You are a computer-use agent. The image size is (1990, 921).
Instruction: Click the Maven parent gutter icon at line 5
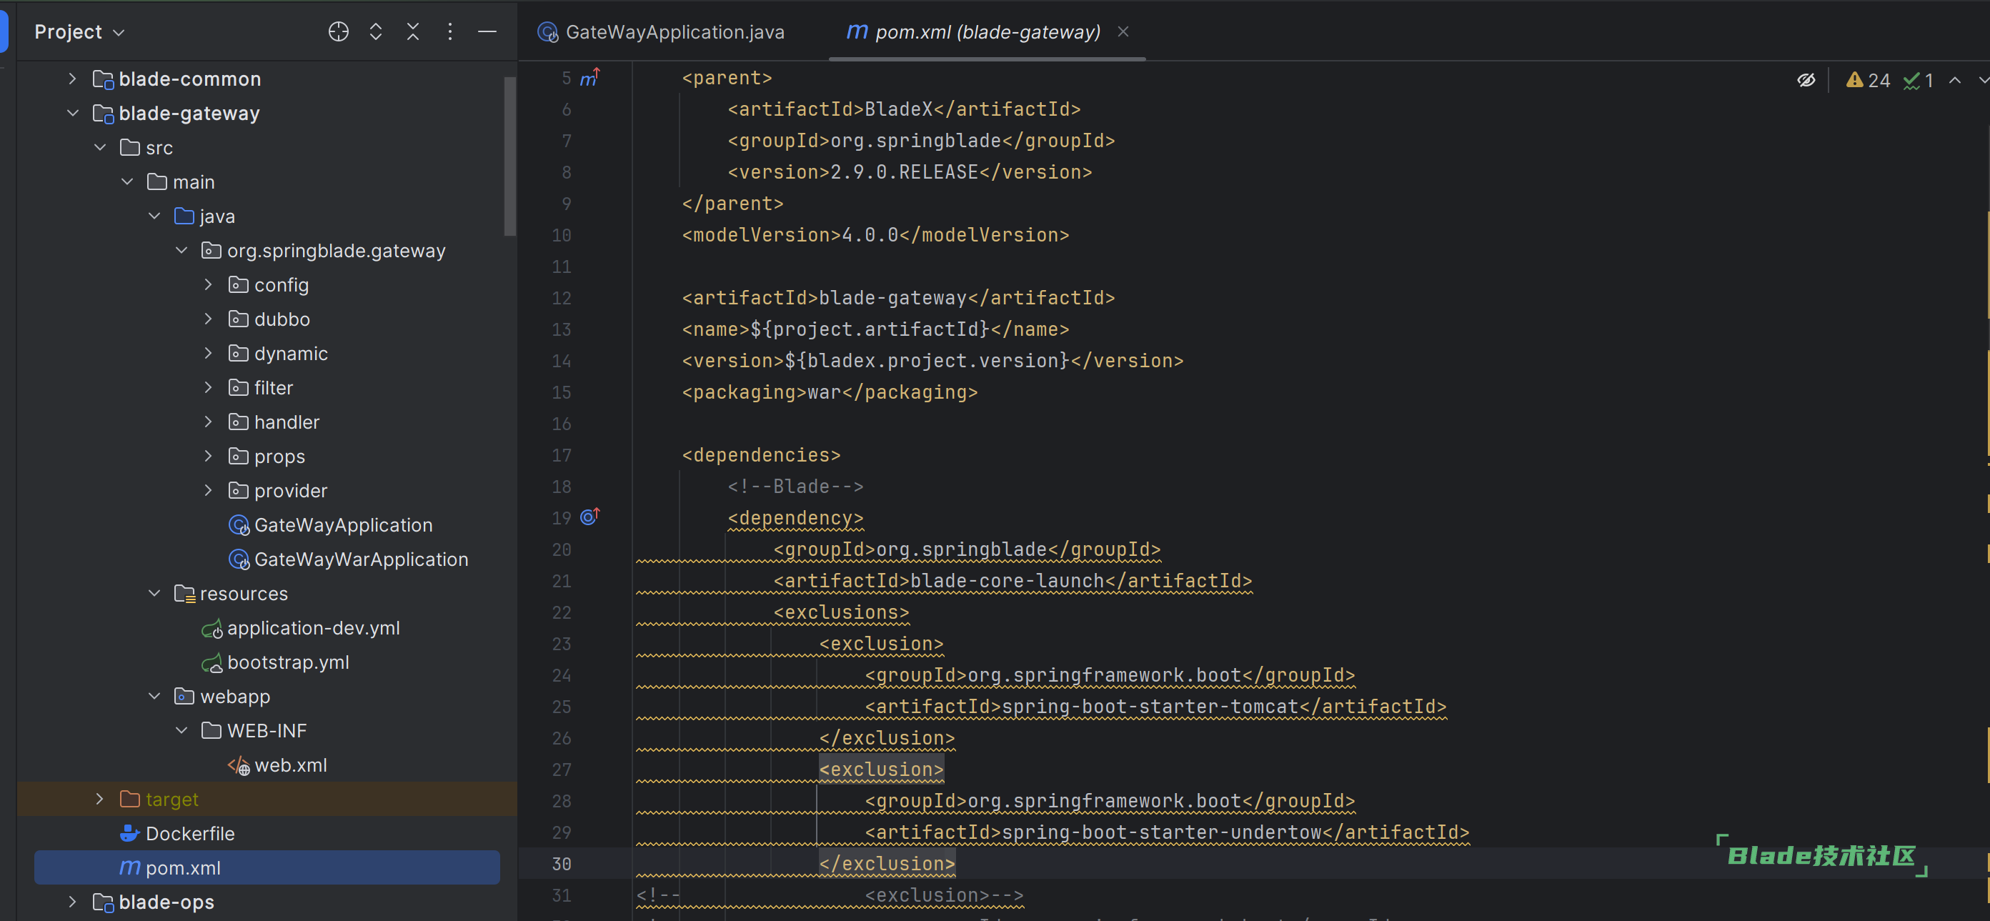coord(589,77)
